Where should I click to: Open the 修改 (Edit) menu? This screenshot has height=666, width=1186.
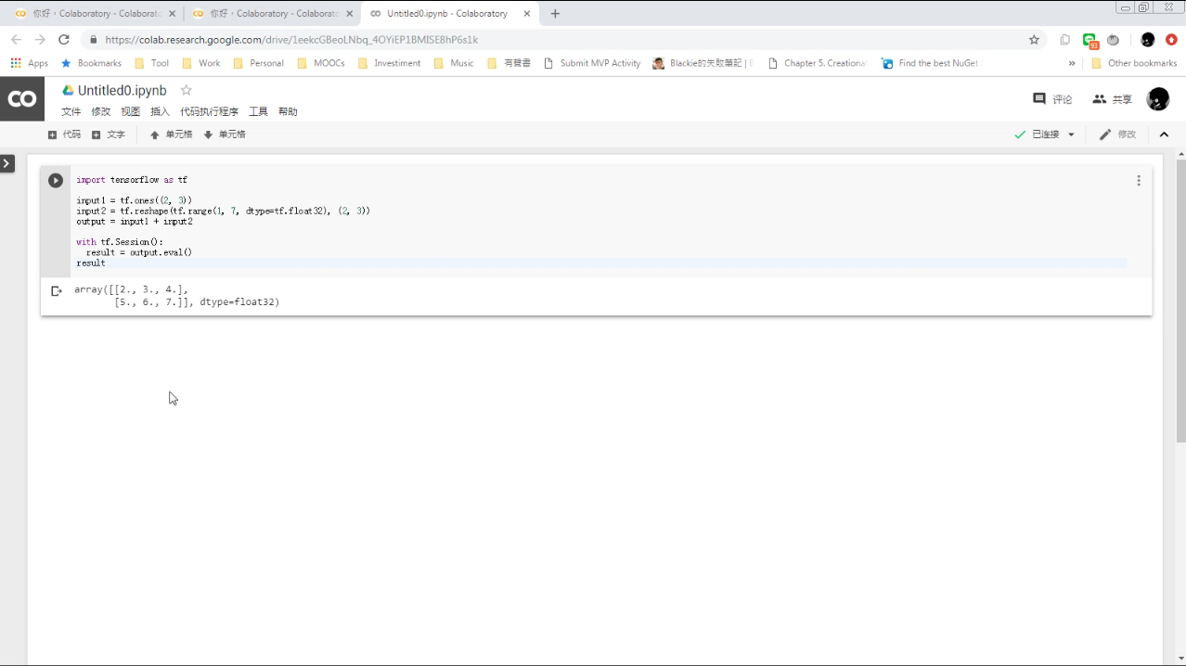tap(101, 111)
